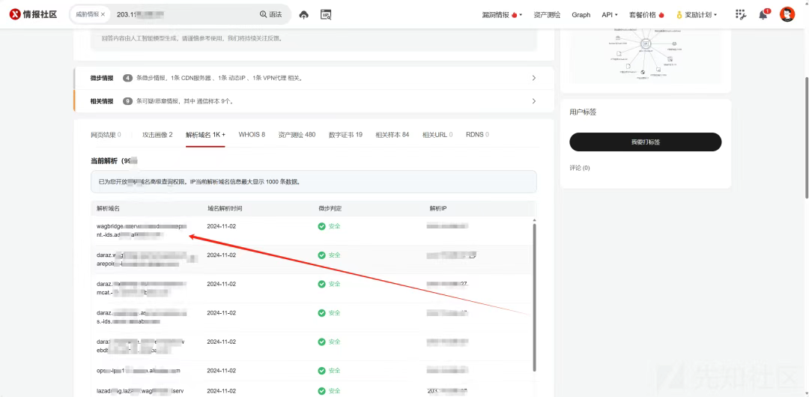Click the IP search tool icon
The width and height of the screenshot is (809, 397).
(x=326, y=15)
